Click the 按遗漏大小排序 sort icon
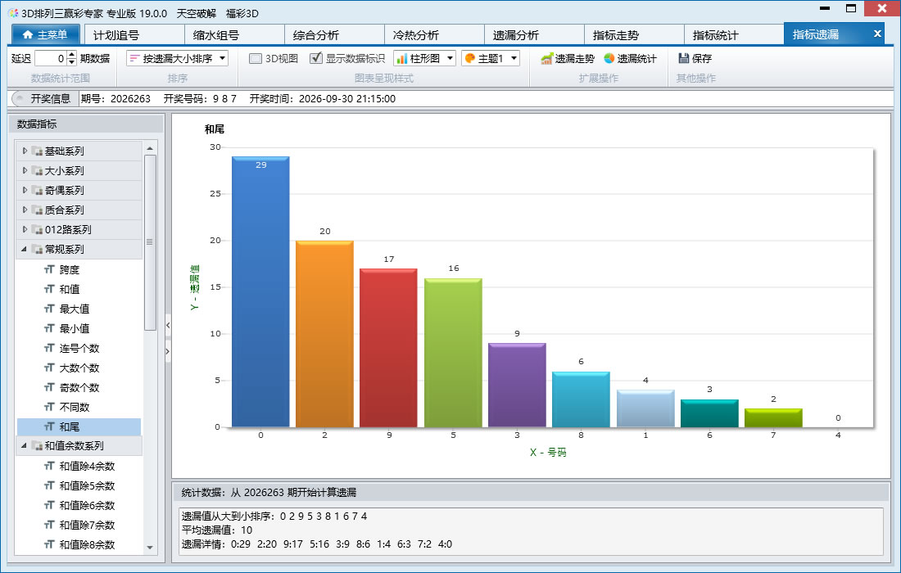Viewport: 901px width, 573px height. click(135, 59)
